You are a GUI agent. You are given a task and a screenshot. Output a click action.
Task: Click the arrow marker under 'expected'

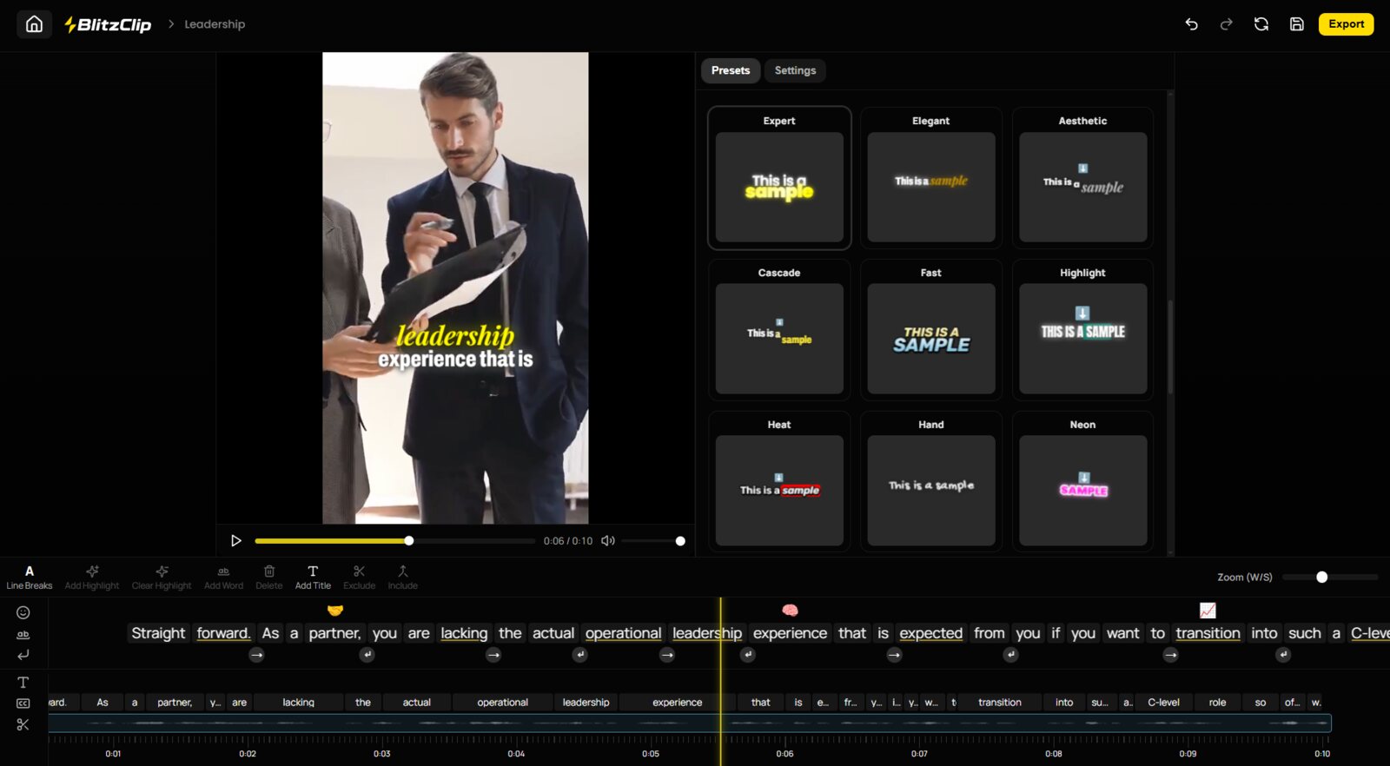895,655
